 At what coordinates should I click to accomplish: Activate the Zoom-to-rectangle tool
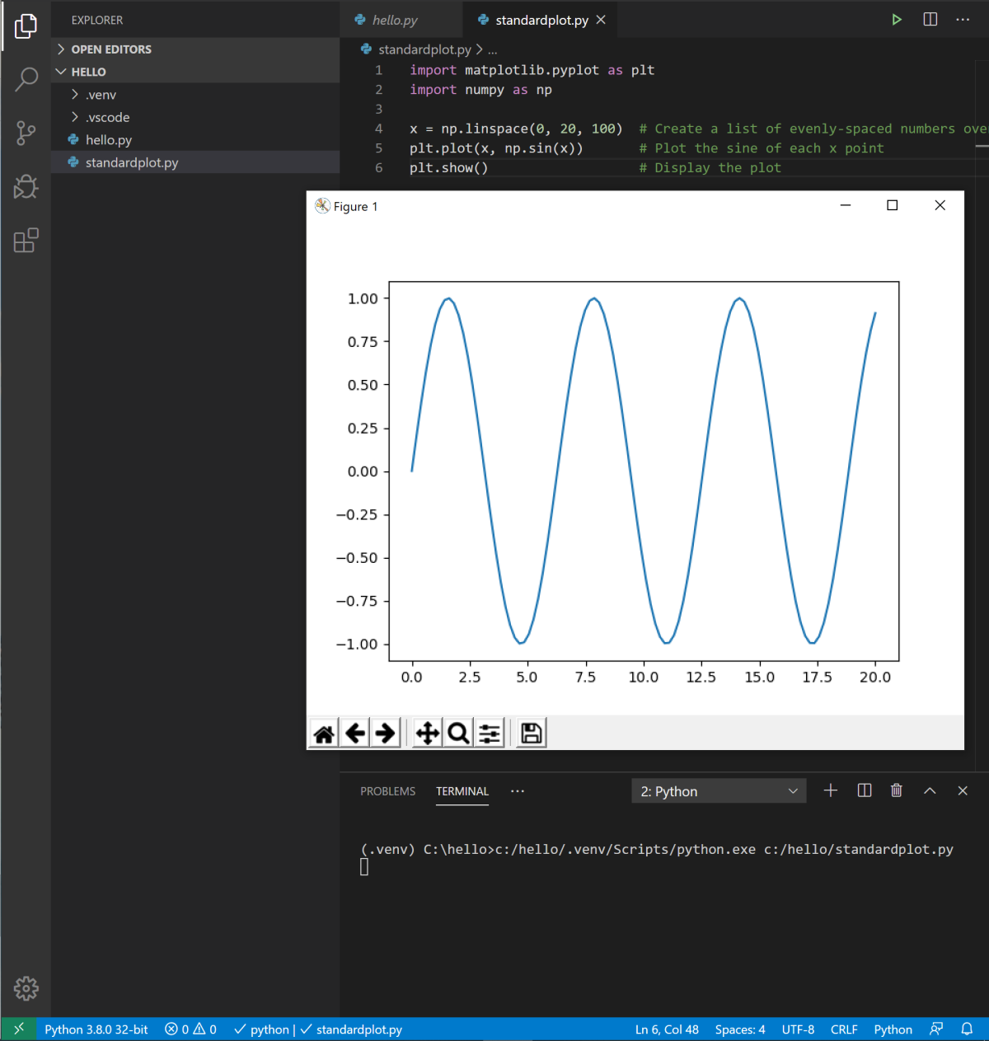coord(457,732)
